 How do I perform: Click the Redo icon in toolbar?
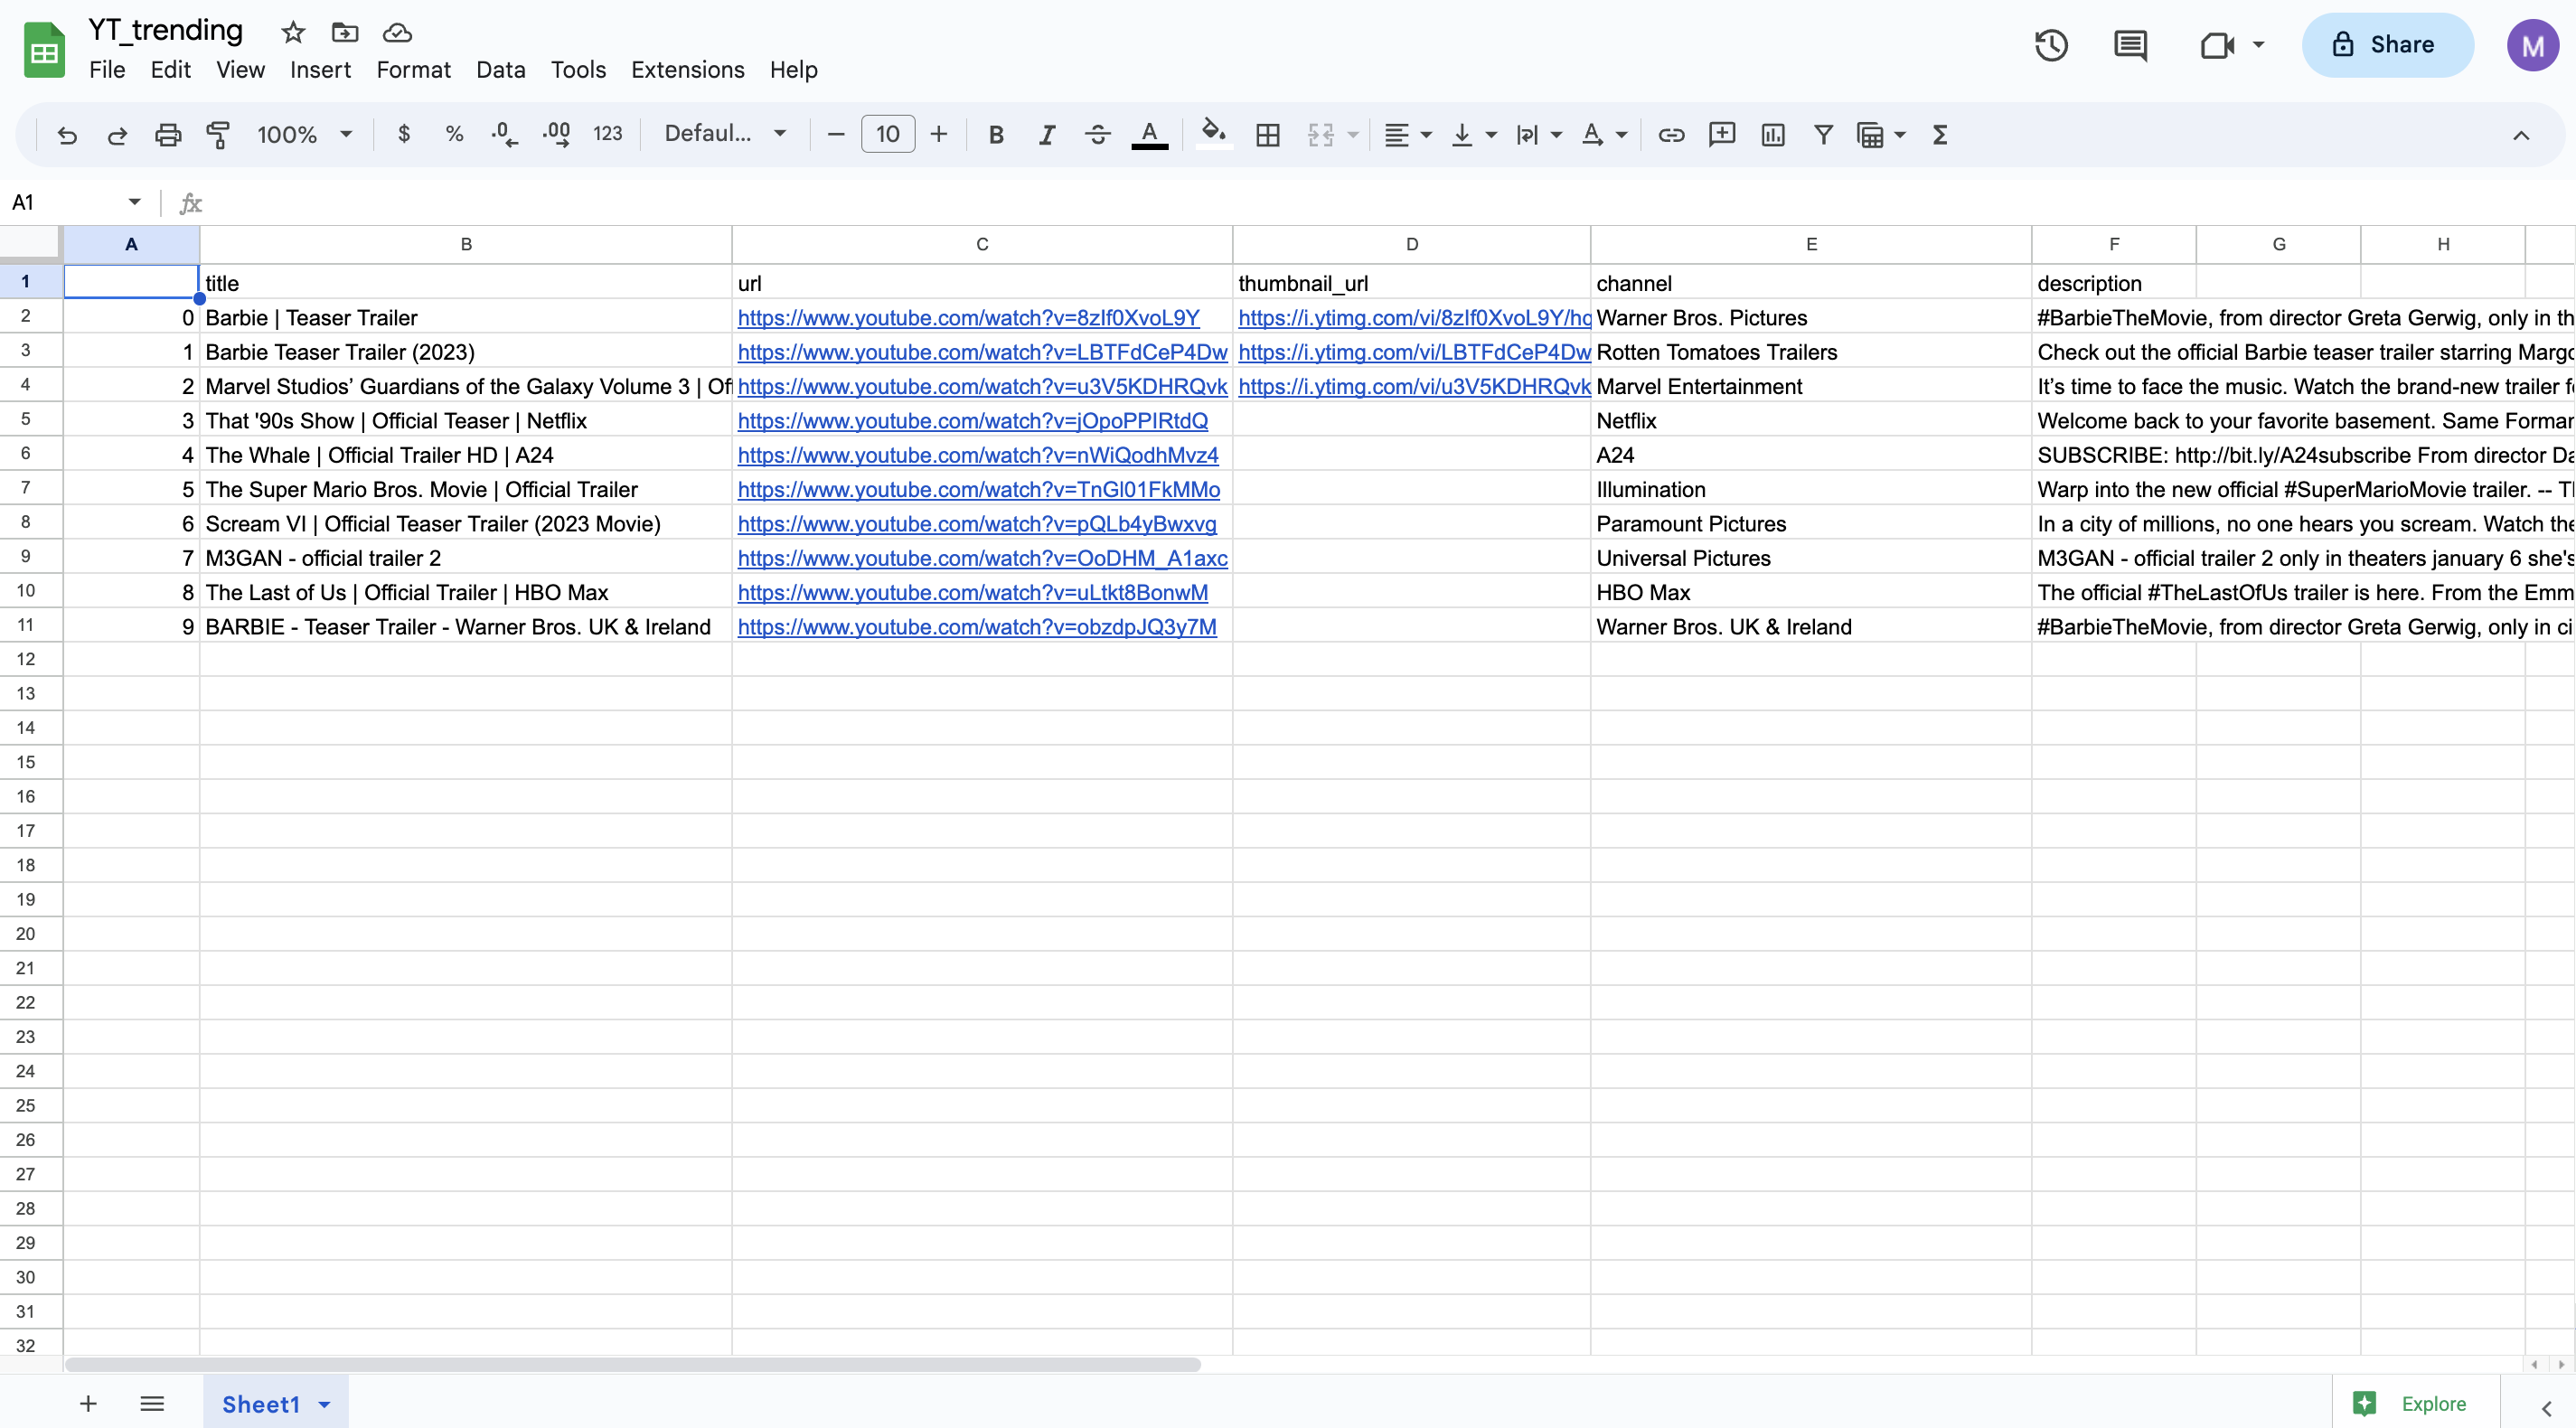click(117, 135)
